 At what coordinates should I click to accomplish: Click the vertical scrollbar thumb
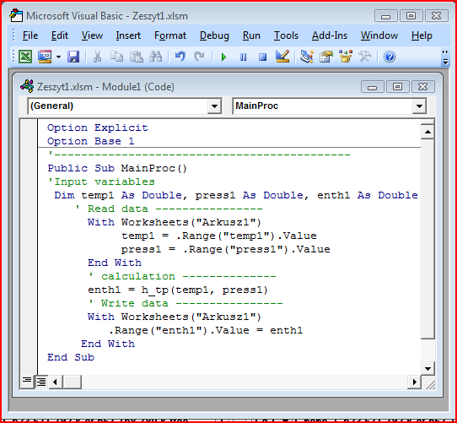pyautogui.click(x=427, y=239)
